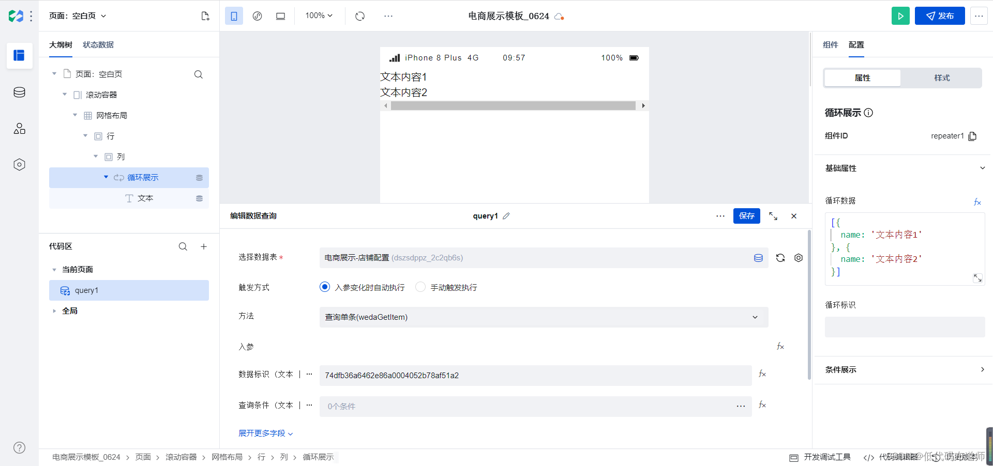Click fx icon for 入参

point(780,346)
